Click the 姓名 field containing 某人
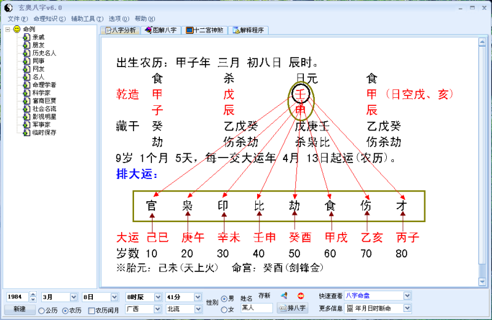The image size is (492, 320). point(256,308)
